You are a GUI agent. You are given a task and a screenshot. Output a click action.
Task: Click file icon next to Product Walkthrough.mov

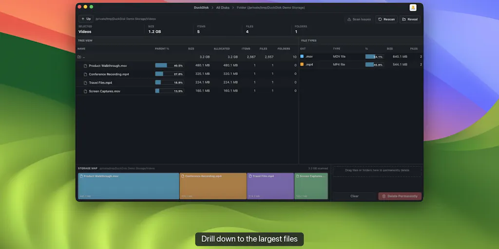pyautogui.click(x=85, y=66)
